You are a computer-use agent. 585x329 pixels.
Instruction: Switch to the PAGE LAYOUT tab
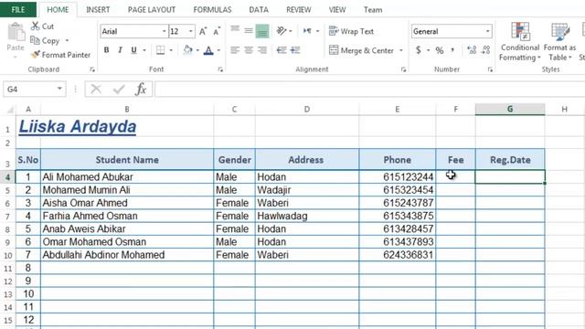coord(152,10)
